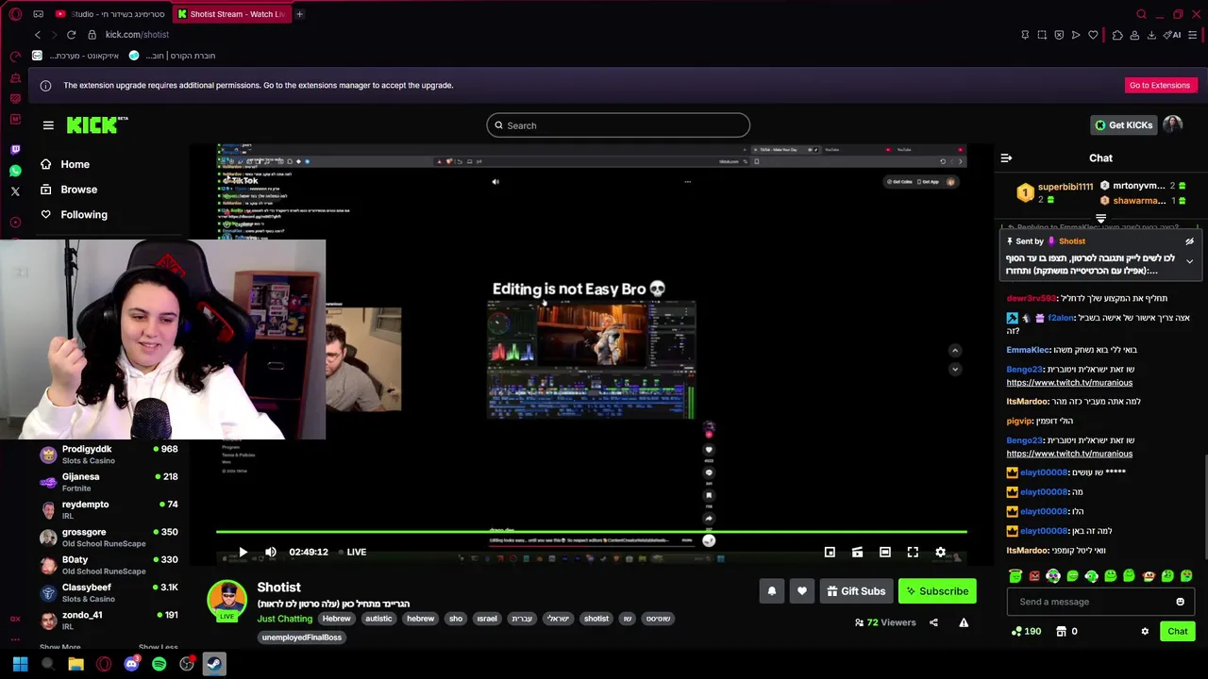This screenshot has height=679, width=1208.
Task: Insert the monkey emote
Action: point(1148,576)
